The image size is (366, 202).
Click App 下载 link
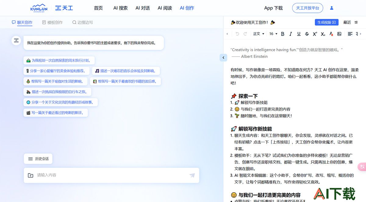coord(273,8)
